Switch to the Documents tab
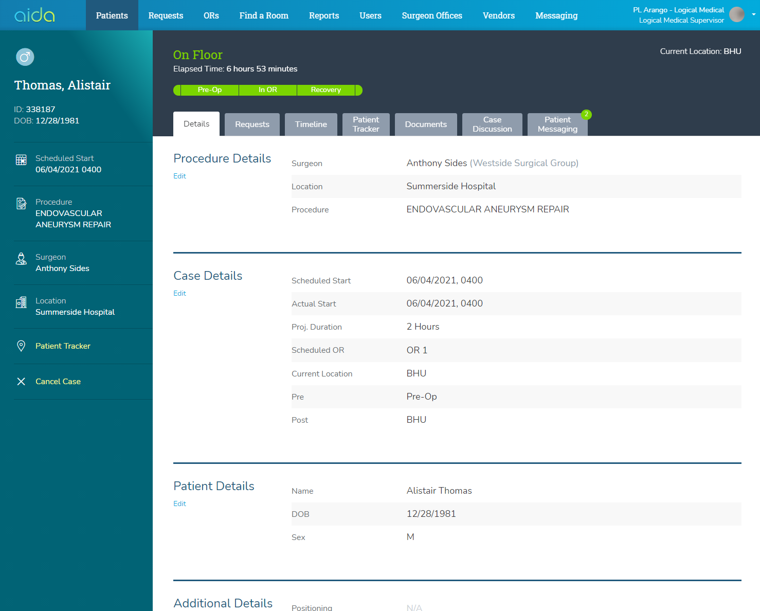 [x=425, y=124]
